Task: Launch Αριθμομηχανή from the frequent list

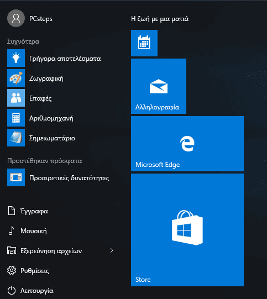Action: click(51, 118)
